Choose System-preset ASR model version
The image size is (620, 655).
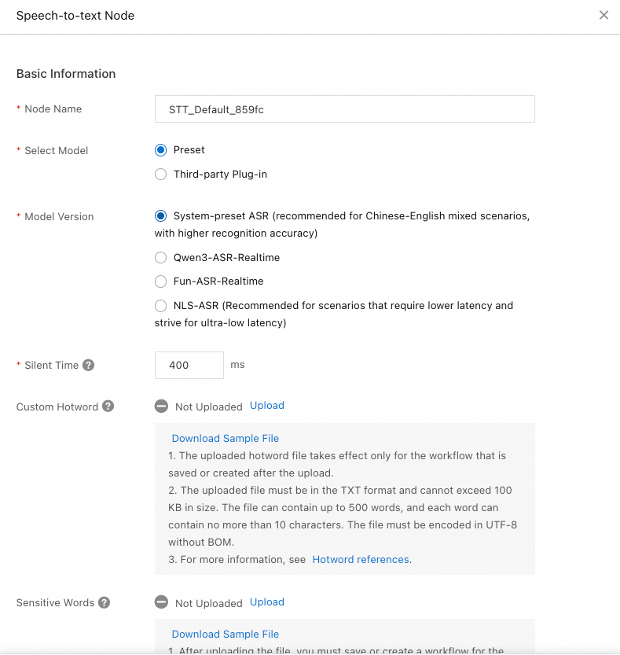pyautogui.click(x=161, y=216)
